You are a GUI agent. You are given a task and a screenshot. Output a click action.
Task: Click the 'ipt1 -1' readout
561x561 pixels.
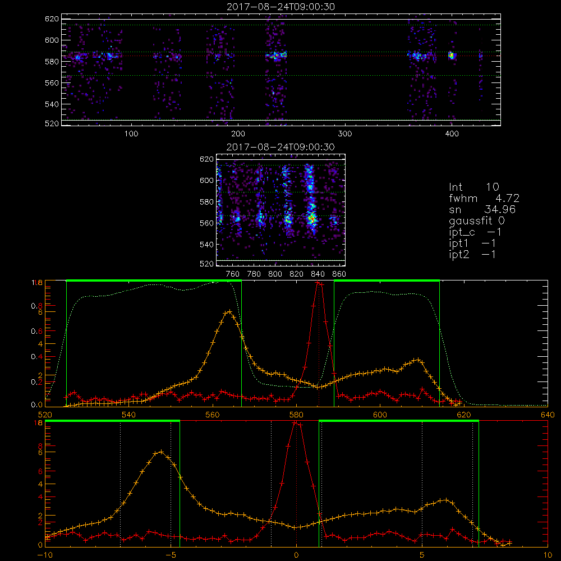coord(472,243)
